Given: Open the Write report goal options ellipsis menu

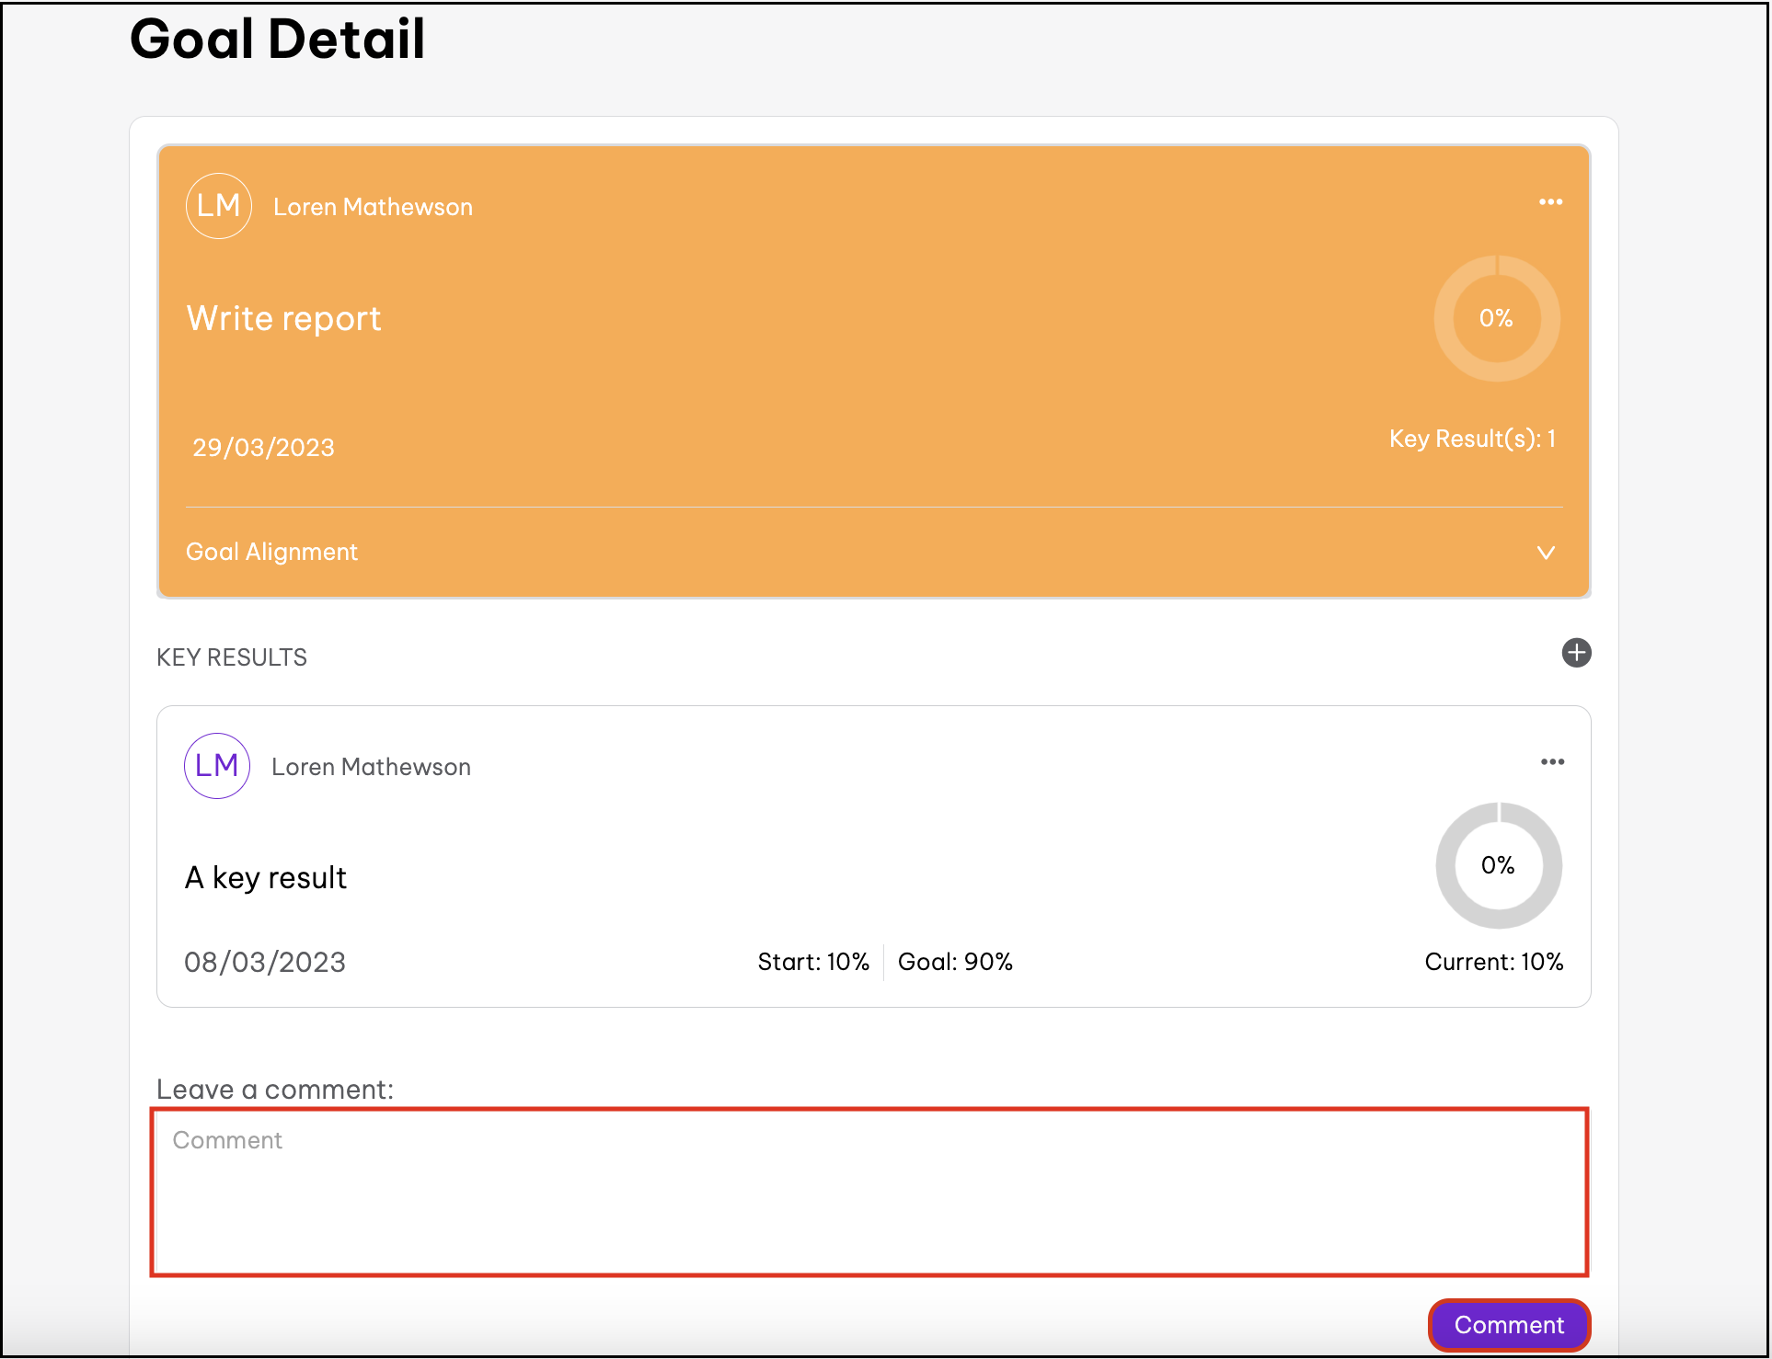Looking at the screenshot, I should click(1550, 202).
